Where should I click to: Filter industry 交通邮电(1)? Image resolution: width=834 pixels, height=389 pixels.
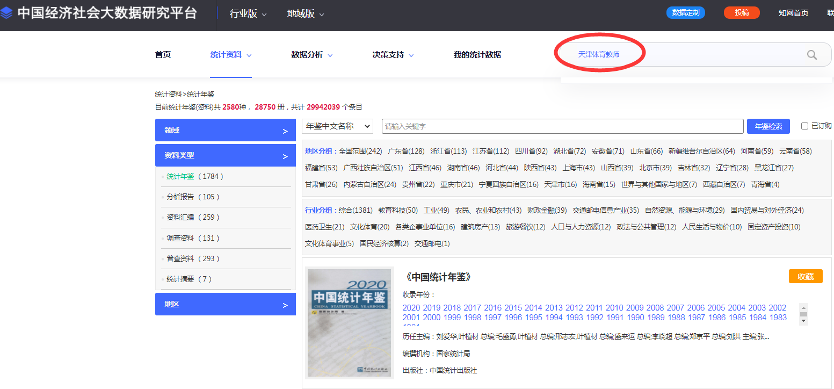[432, 243]
